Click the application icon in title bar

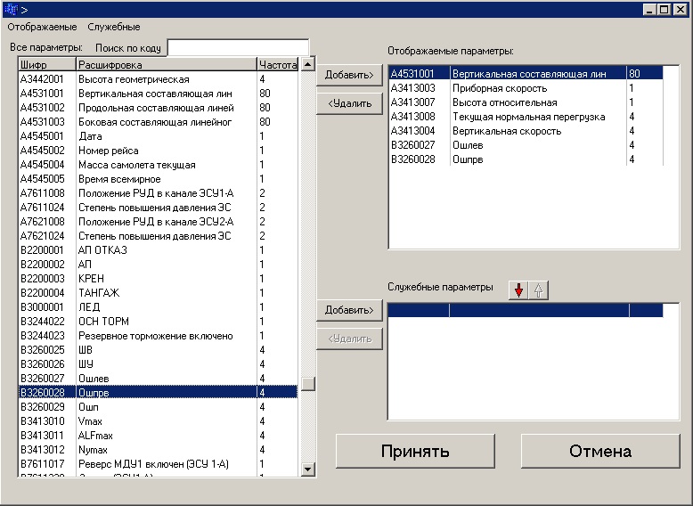[11, 9]
